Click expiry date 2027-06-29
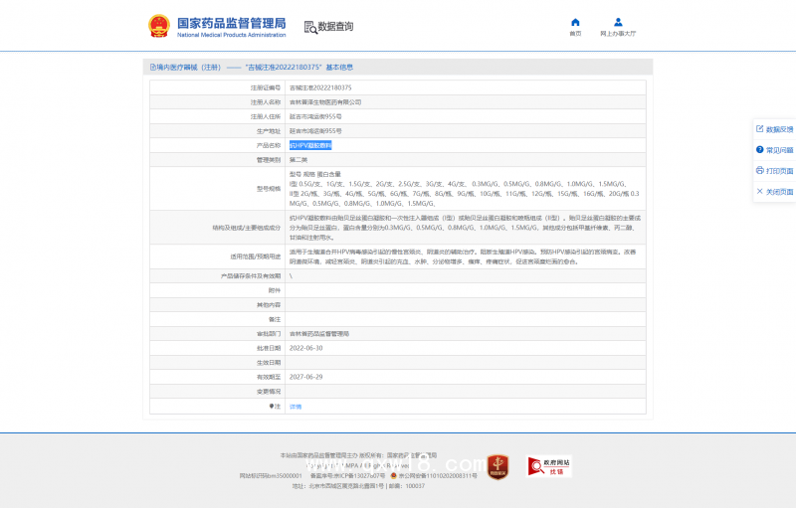Screen dimensions: 796x508 (x=306, y=377)
